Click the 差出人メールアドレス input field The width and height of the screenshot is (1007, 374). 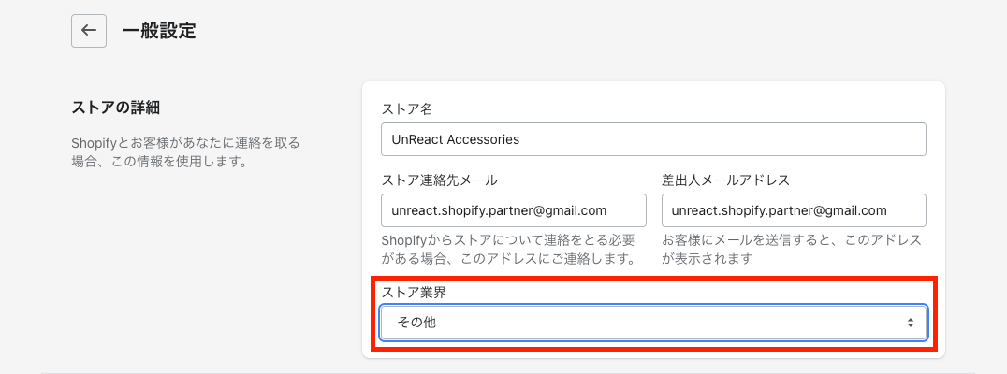tap(794, 210)
